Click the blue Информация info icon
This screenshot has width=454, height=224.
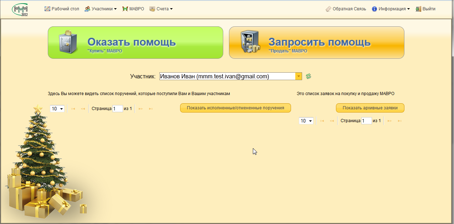click(x=374, y=9)
